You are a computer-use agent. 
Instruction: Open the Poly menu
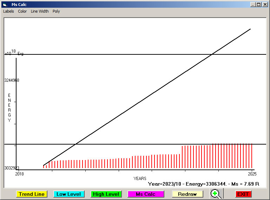click(x=56, y=11)
